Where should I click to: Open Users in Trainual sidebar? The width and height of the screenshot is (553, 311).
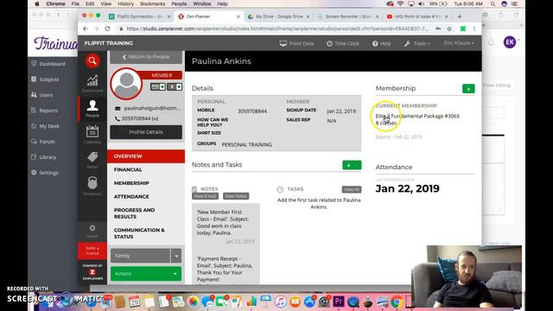[x=42, y=95]
